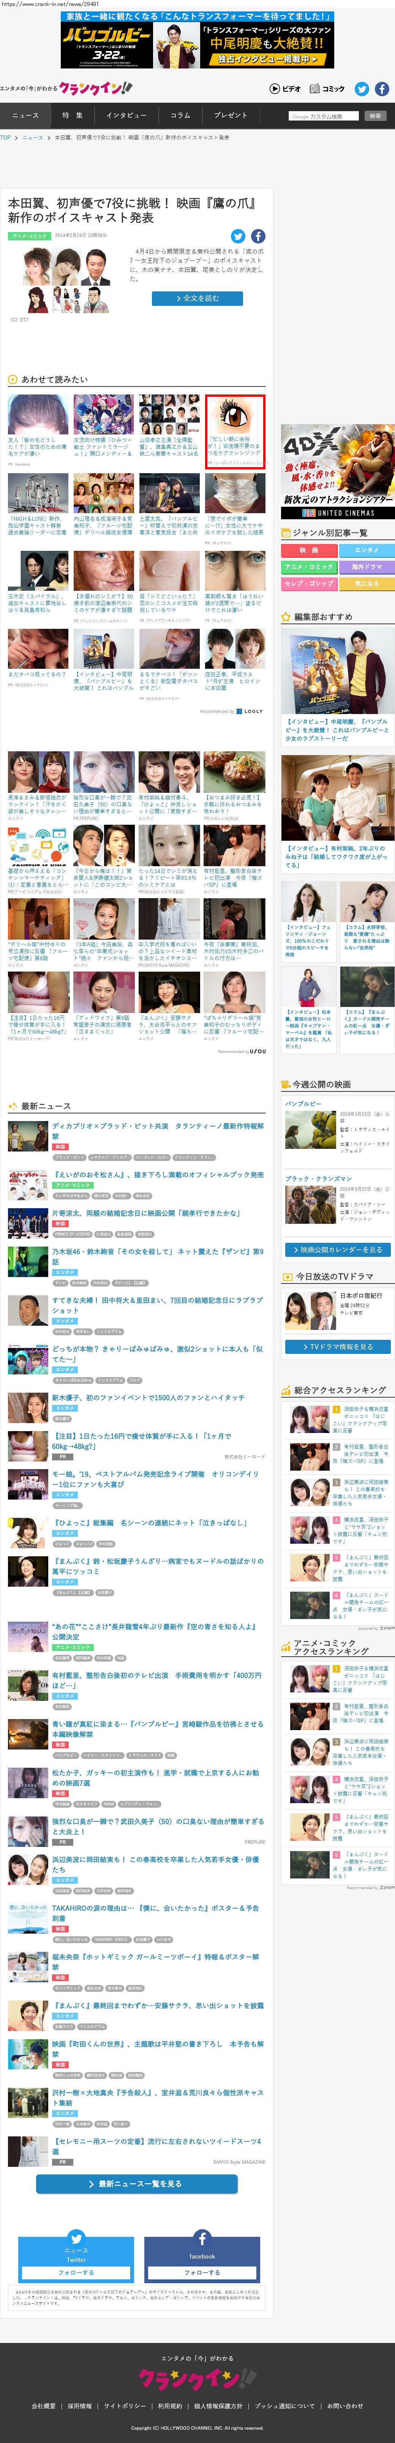Click the 全文を読む button
The width and height of the screenshot is (395, 2443).
(x=197, y=298)
